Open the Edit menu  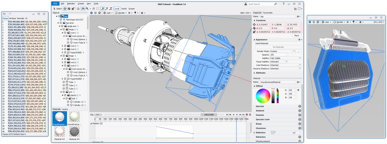[62, 4]
